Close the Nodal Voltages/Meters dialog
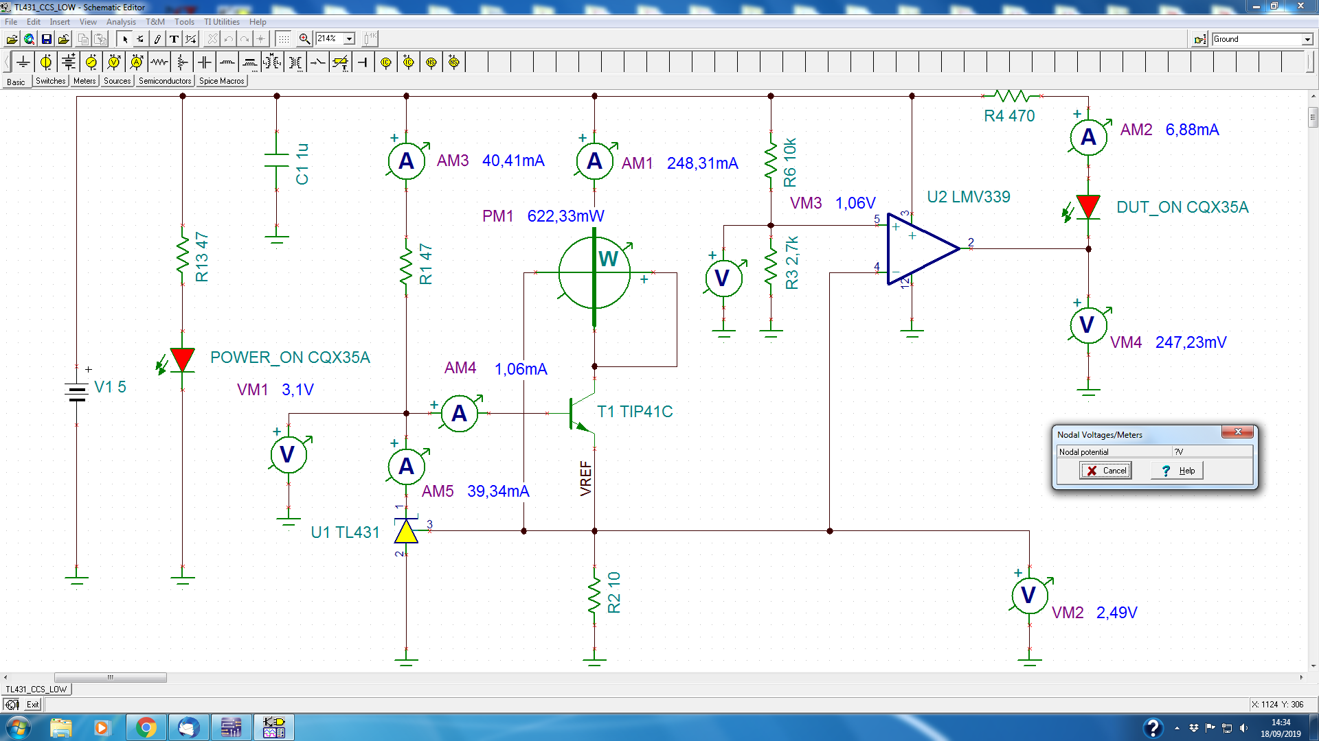The image size is (1319, 741). pos(1238,432)
